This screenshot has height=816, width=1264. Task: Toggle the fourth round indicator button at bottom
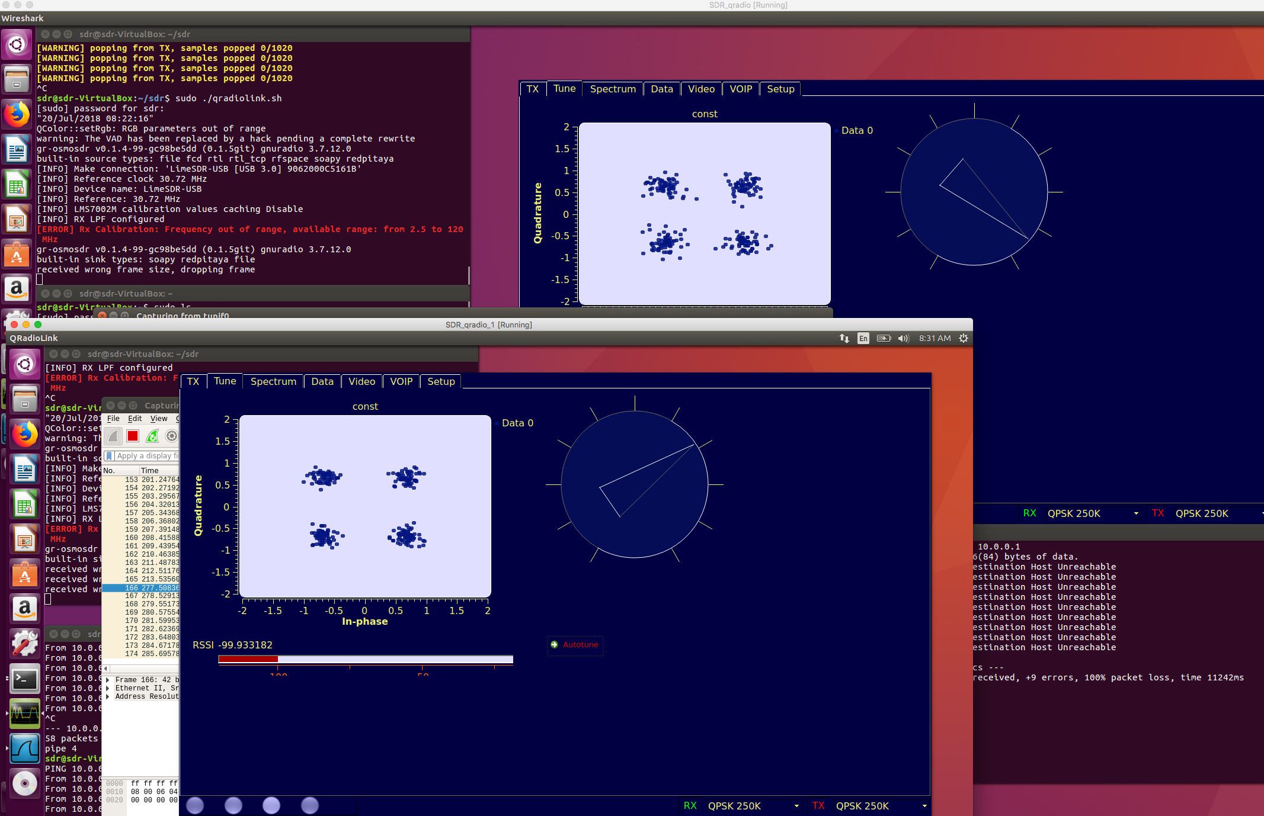(309, 805)
